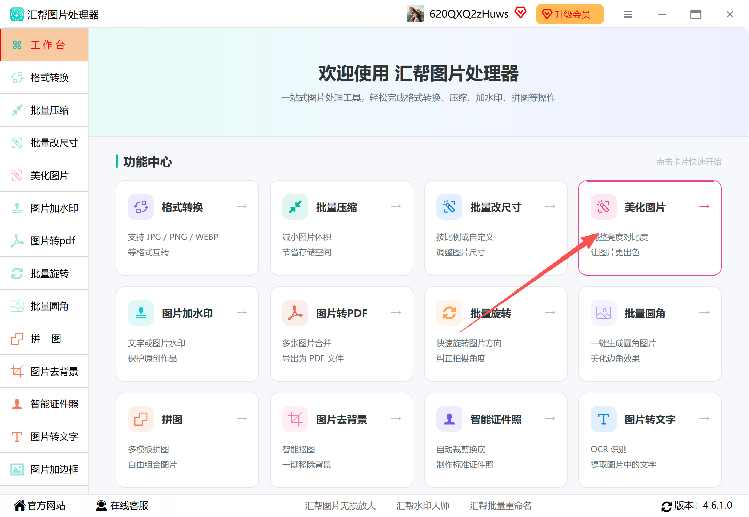Click the 批量圆角 card icon
Viewport: 749px width, 517px height.
(x=604, y=313)
